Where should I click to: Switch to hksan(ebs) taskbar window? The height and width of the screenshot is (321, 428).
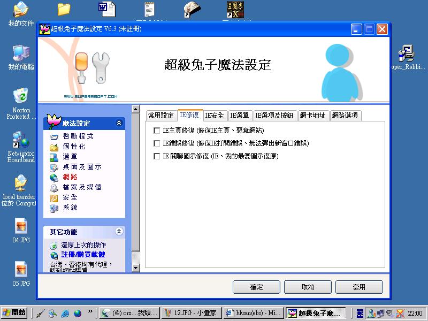[x=254, y=313]
